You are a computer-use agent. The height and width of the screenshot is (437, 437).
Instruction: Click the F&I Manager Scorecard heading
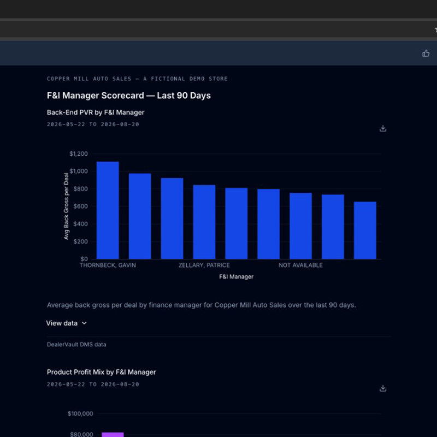point(129,95)
